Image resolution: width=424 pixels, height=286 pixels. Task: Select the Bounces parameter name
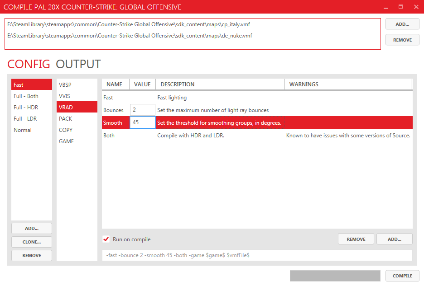(113, 110)
